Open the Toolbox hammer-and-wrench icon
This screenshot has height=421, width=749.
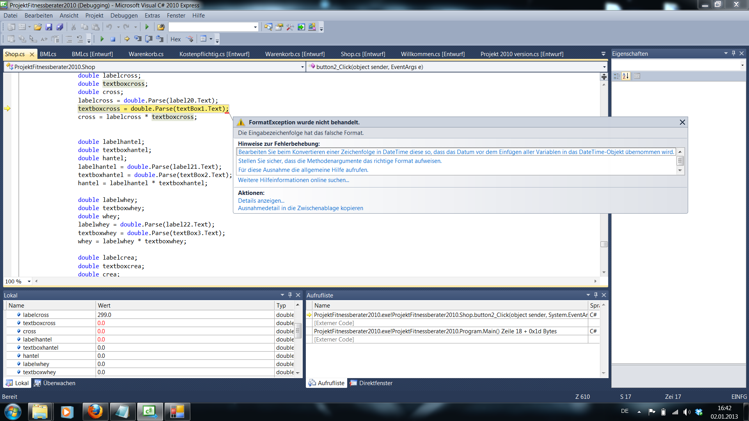(290, 27)
